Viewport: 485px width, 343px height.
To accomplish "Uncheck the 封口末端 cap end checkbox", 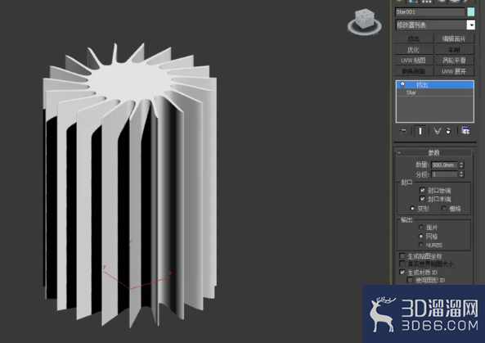I will coord(422,198).
